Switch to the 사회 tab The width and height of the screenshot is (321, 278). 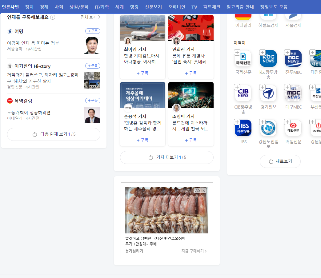(x=59, y=7)
